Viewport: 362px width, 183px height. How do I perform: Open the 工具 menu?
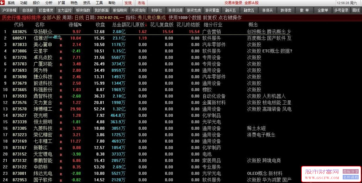(99, 3)
